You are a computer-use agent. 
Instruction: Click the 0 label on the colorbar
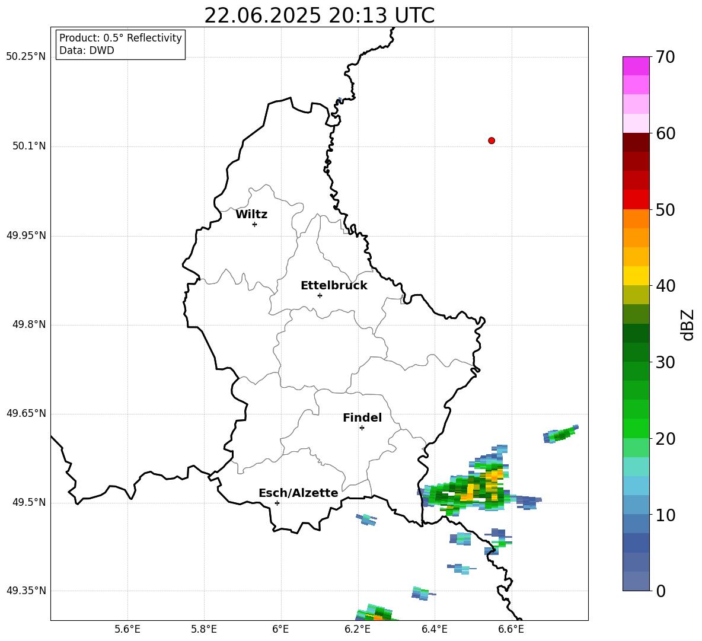pos(661,591)
